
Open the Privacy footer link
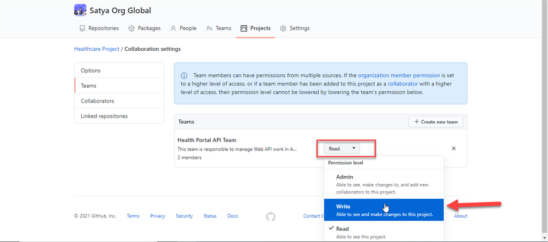point(158,216)
